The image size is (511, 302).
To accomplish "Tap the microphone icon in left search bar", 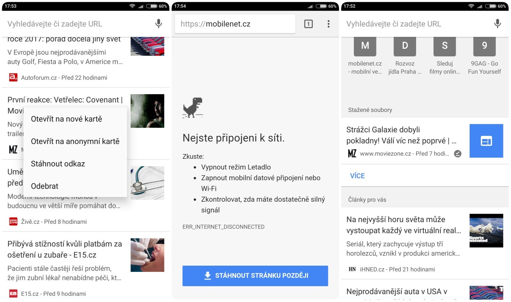I will (x=158, y=24).
